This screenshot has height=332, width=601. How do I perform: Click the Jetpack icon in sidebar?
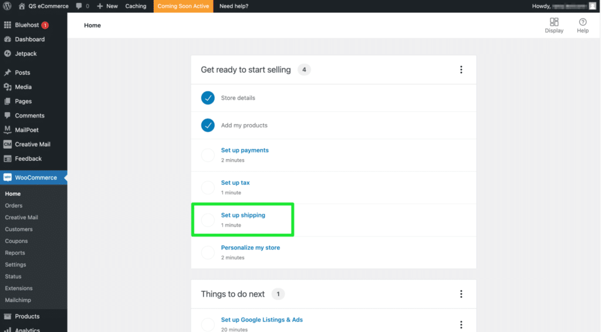[7, 53]
